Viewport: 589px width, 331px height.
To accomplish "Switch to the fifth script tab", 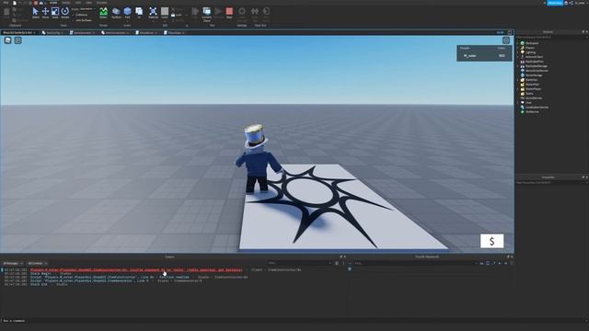I will (146, 33).
